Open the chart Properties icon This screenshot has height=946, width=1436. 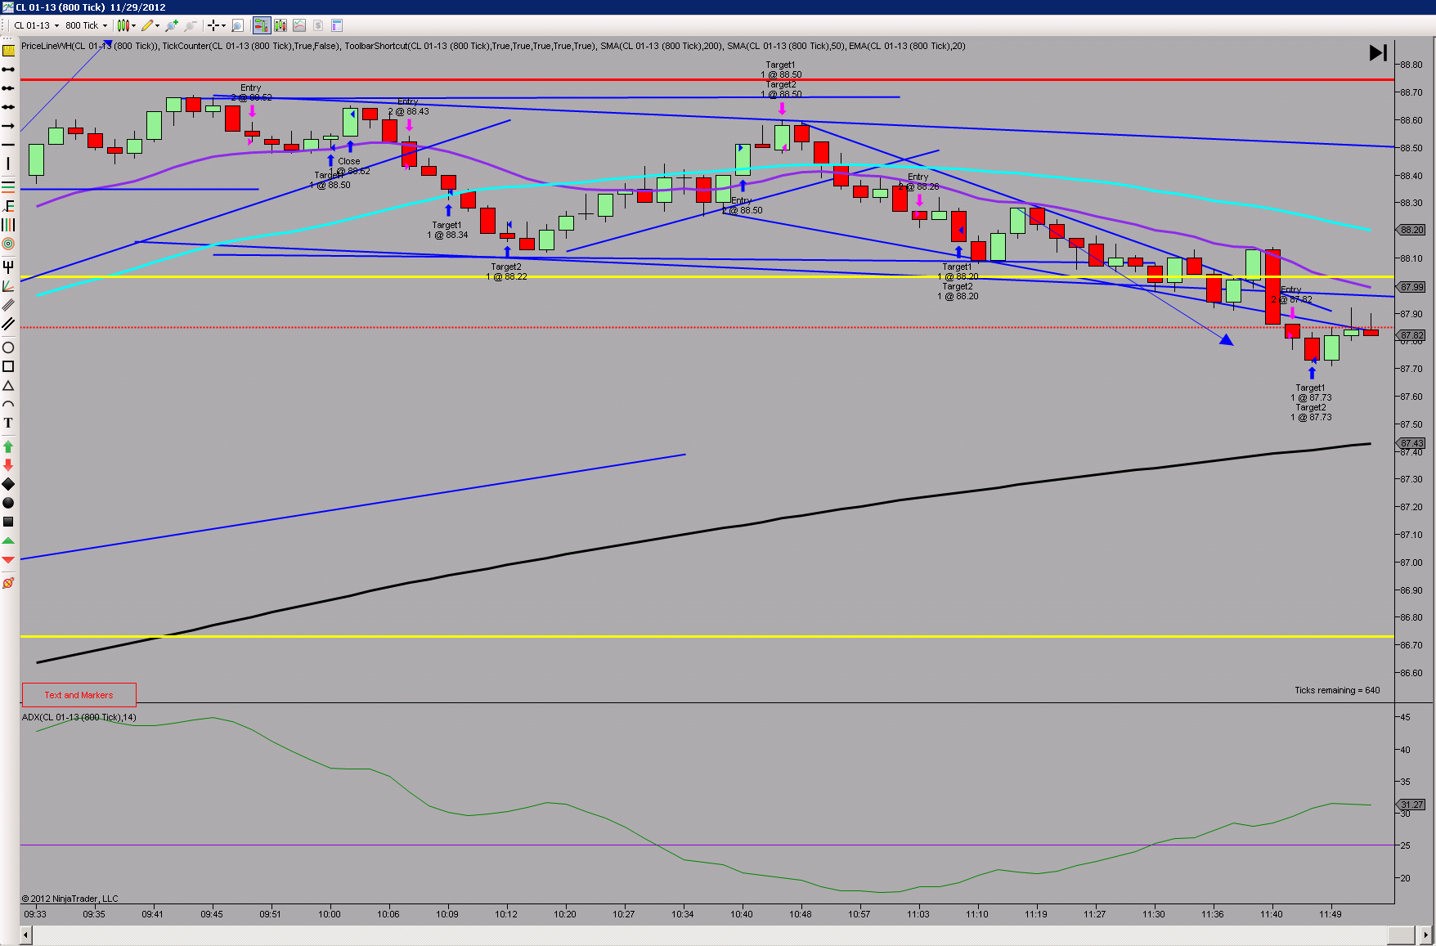pyautogui.click(x=337, y=25)
